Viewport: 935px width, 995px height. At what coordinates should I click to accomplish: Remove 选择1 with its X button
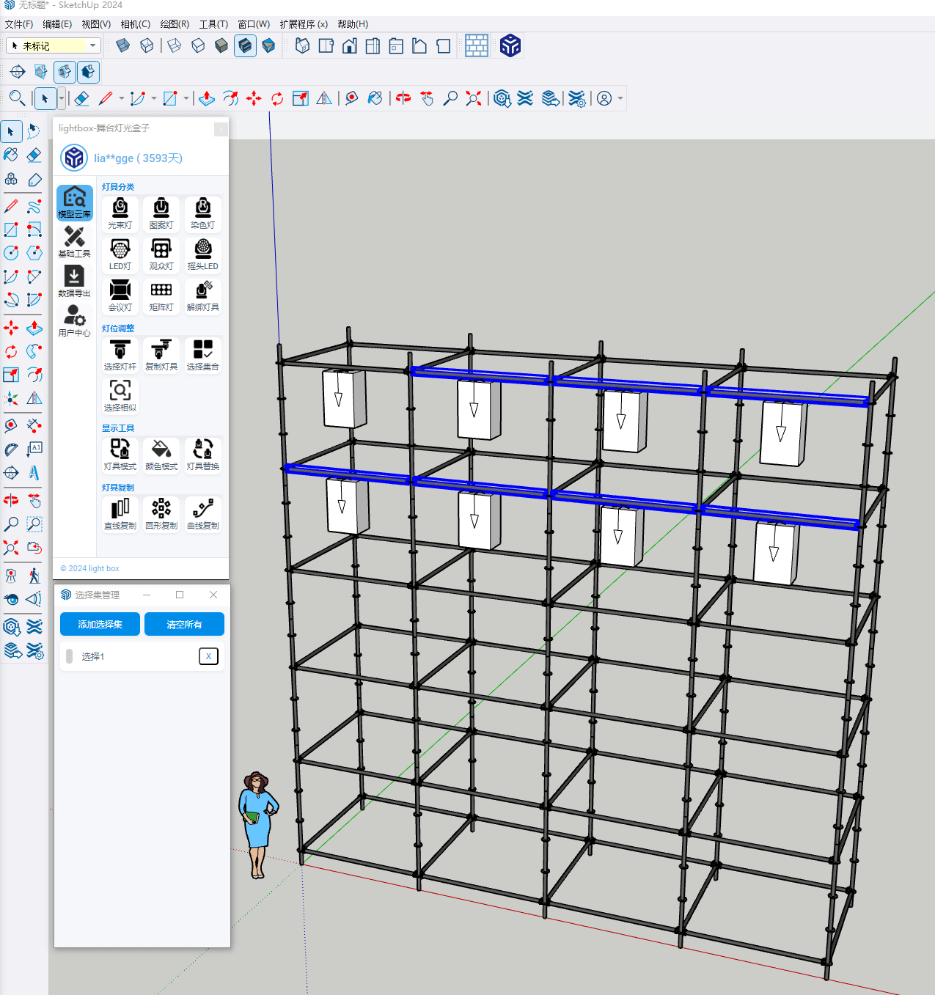(x=208, y=656)
